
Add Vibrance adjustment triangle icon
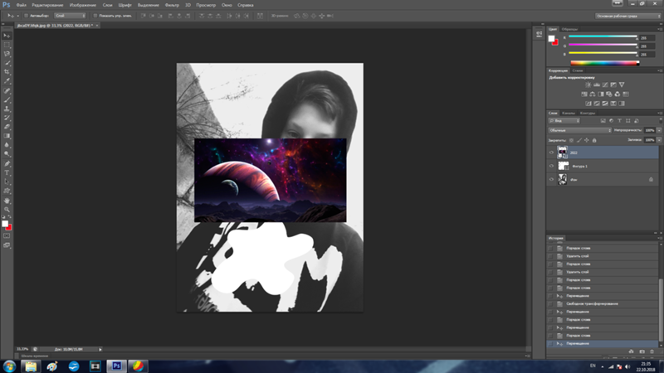[x=622, y=85]
